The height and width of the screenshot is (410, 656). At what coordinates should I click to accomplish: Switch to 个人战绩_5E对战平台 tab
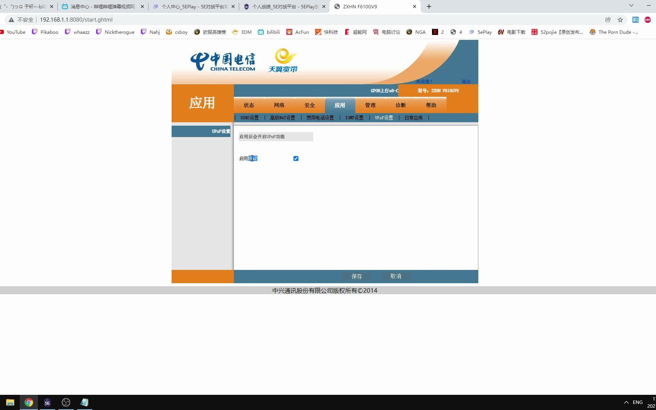pos(285,6)
